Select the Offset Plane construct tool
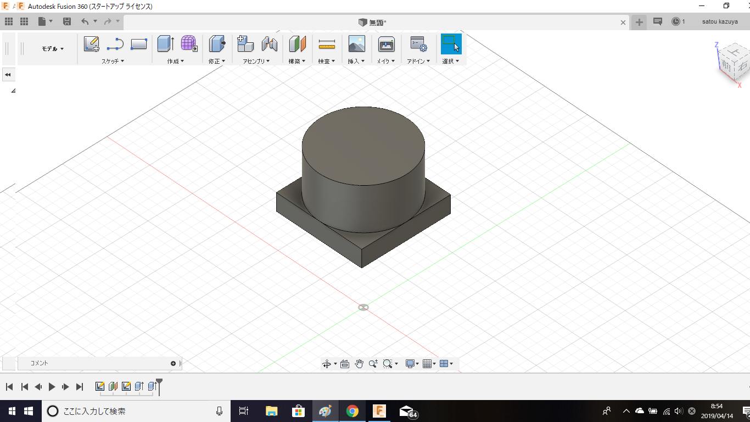 click(x=297, y=44)
